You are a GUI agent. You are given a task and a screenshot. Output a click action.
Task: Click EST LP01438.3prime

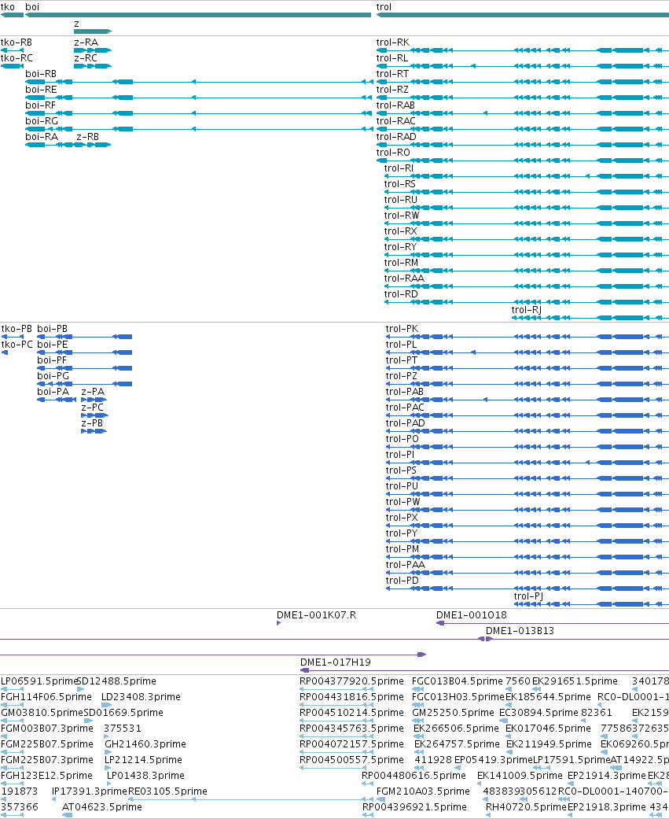(145, 775)
